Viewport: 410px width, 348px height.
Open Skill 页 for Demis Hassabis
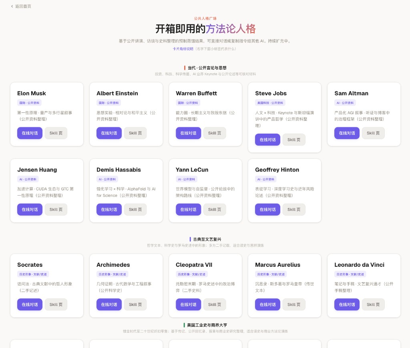tap(135, 210)
